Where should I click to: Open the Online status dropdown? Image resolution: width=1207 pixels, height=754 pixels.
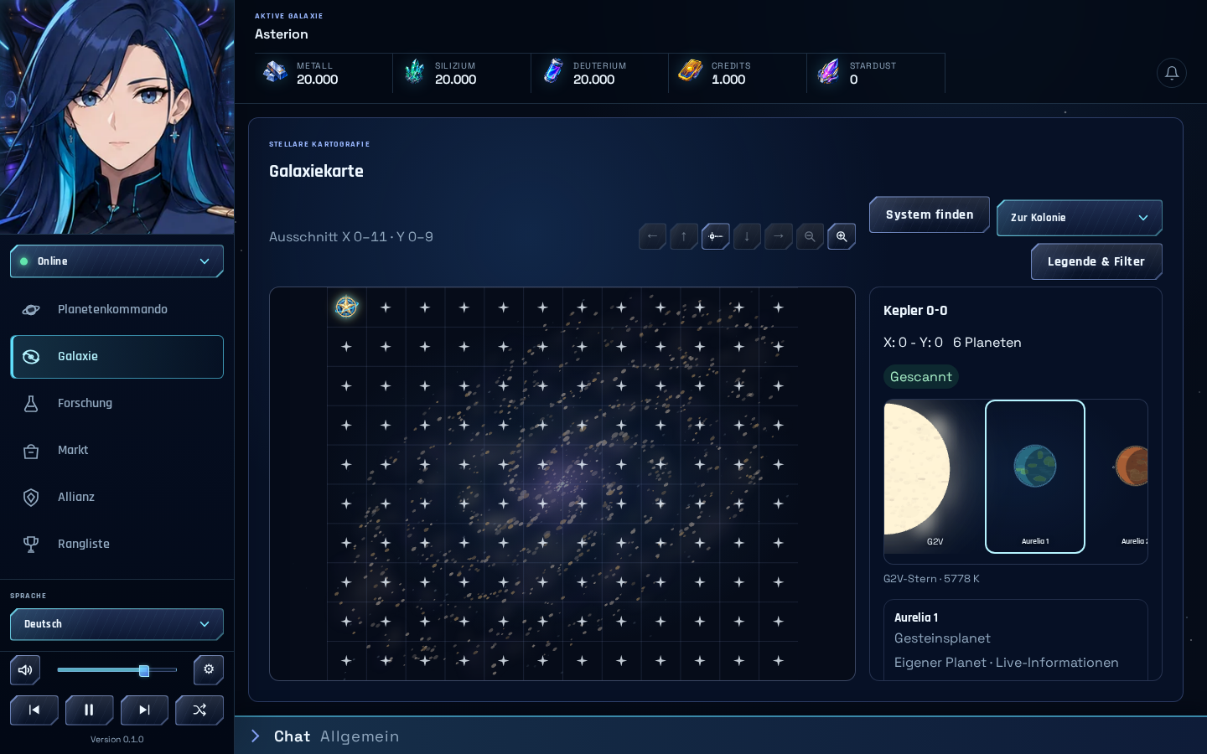[117, 261]
